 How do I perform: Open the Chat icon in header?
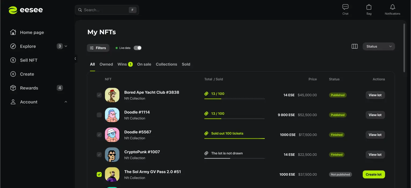pos(345,9)
